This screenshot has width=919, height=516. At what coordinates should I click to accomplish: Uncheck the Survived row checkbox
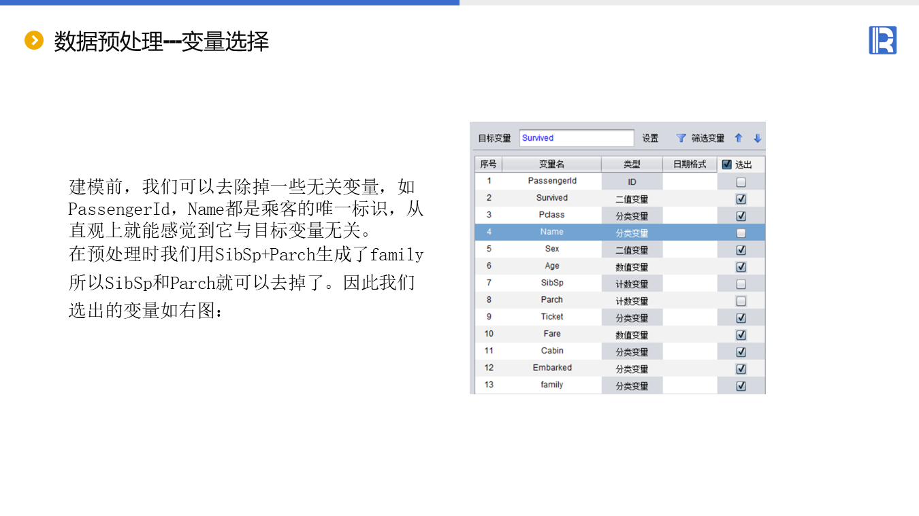tap(741, 199)
